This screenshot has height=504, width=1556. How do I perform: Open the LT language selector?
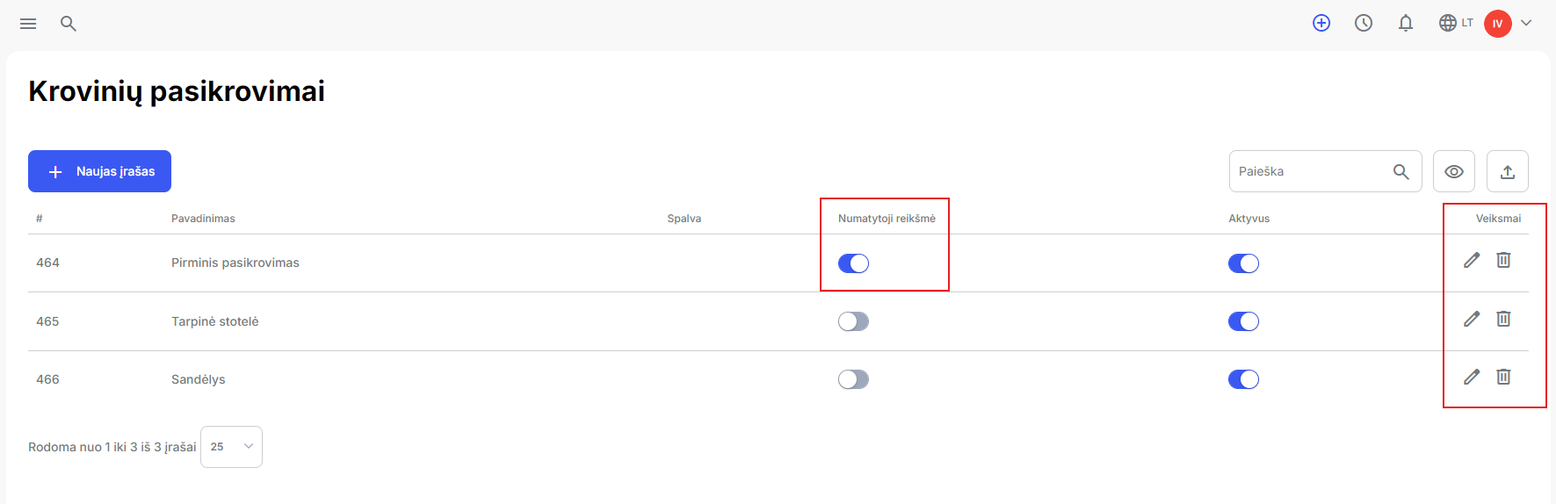coord(1456,23)
